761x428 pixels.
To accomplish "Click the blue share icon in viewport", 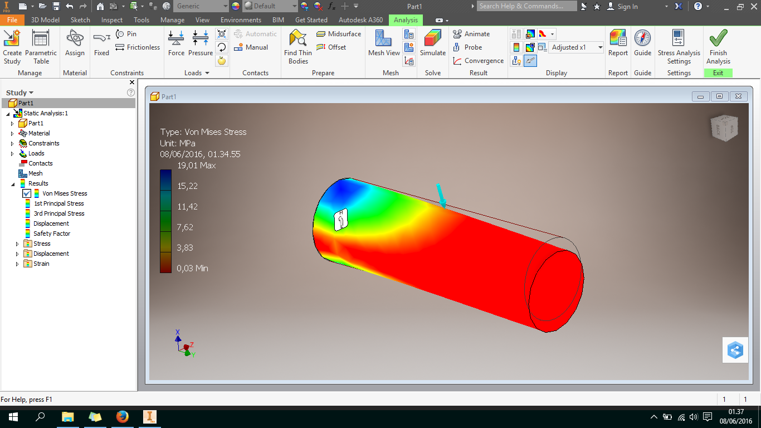I will pyautogui.click(x=735, y=351).
